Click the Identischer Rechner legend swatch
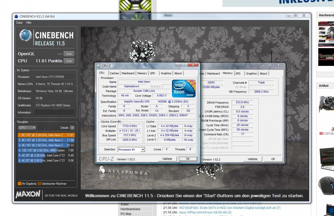This screenshot has height=216, width=334. click(x=39, y=183)
